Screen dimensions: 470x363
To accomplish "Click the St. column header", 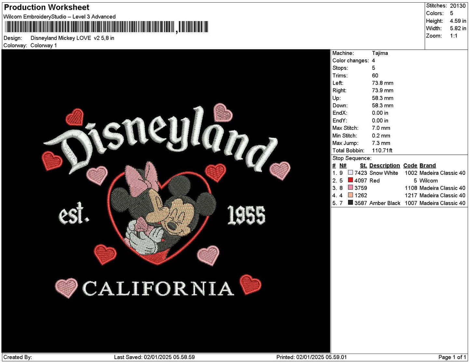I will (363, 165).
